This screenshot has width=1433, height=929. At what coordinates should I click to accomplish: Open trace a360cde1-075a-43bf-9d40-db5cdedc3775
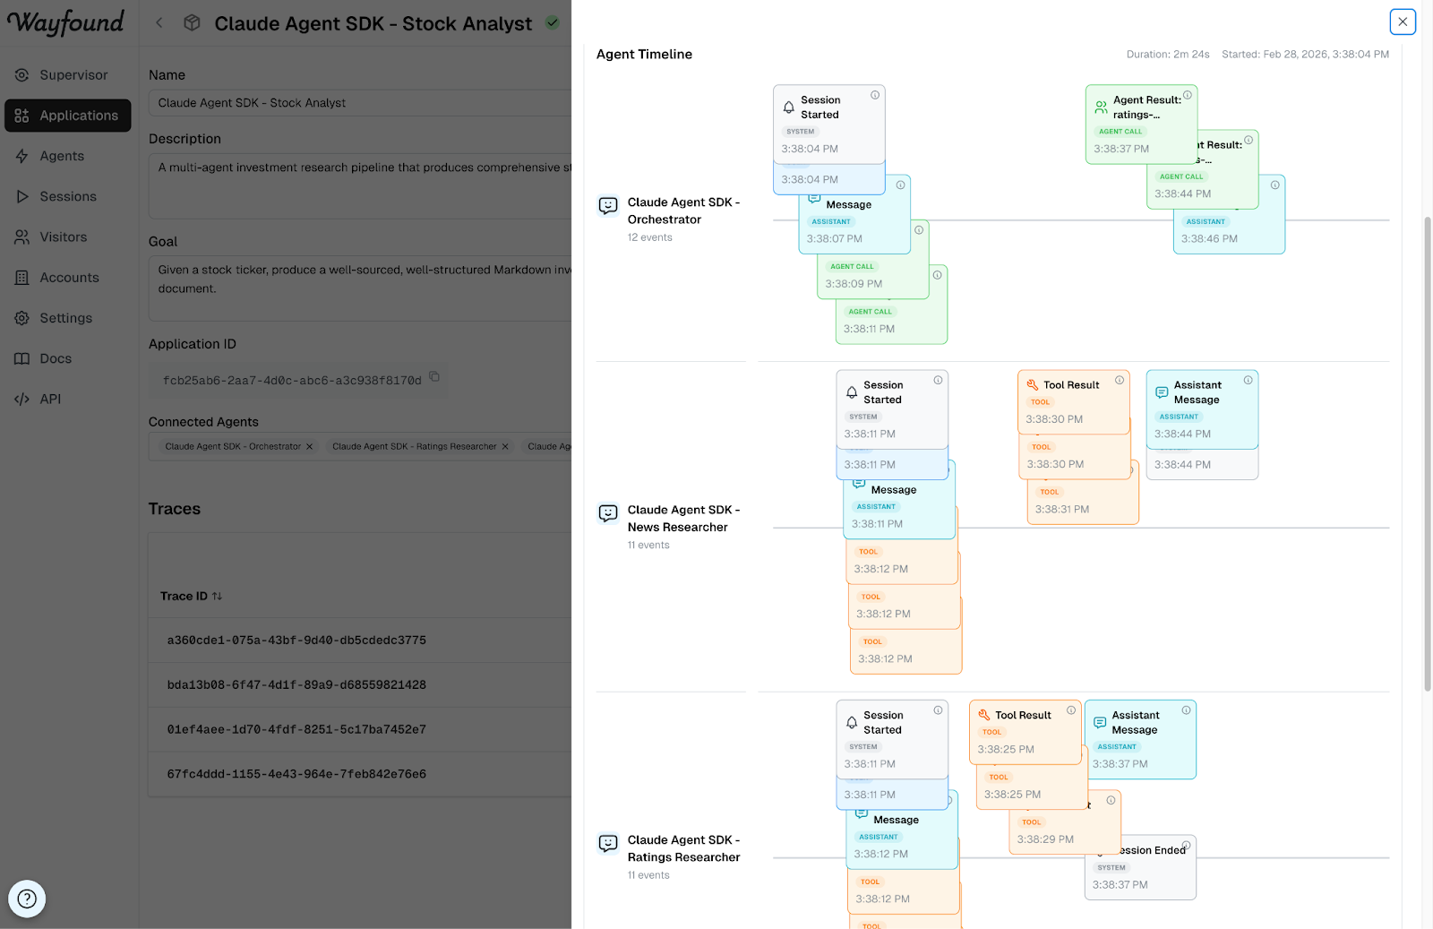click(x=296, y=640)
